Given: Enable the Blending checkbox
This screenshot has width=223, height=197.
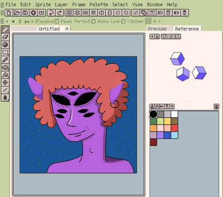Looking at the screenshot, I should click(x=57, y=21).
